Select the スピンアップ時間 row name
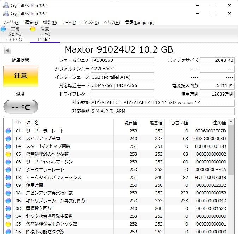Image resolution: width=238 pixels, height=234 pixels. coord(43,139)
